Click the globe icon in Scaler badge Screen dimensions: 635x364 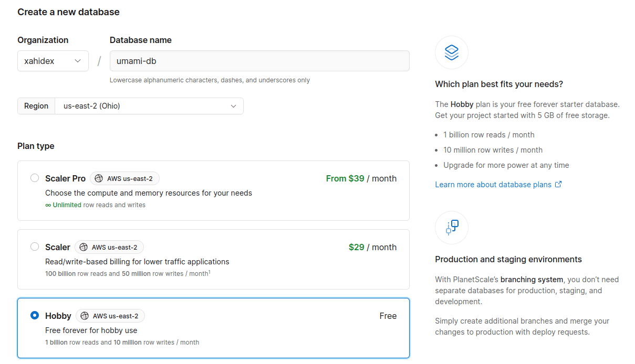tap(84, 247)
